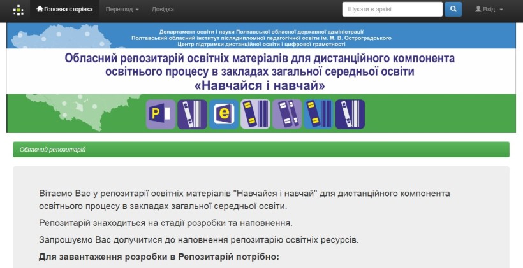Go to Головна сторінка home link
Screen dimensions: 523x268
[x=64, y=10]
